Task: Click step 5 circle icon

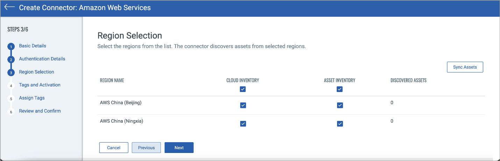Action: 11,99
